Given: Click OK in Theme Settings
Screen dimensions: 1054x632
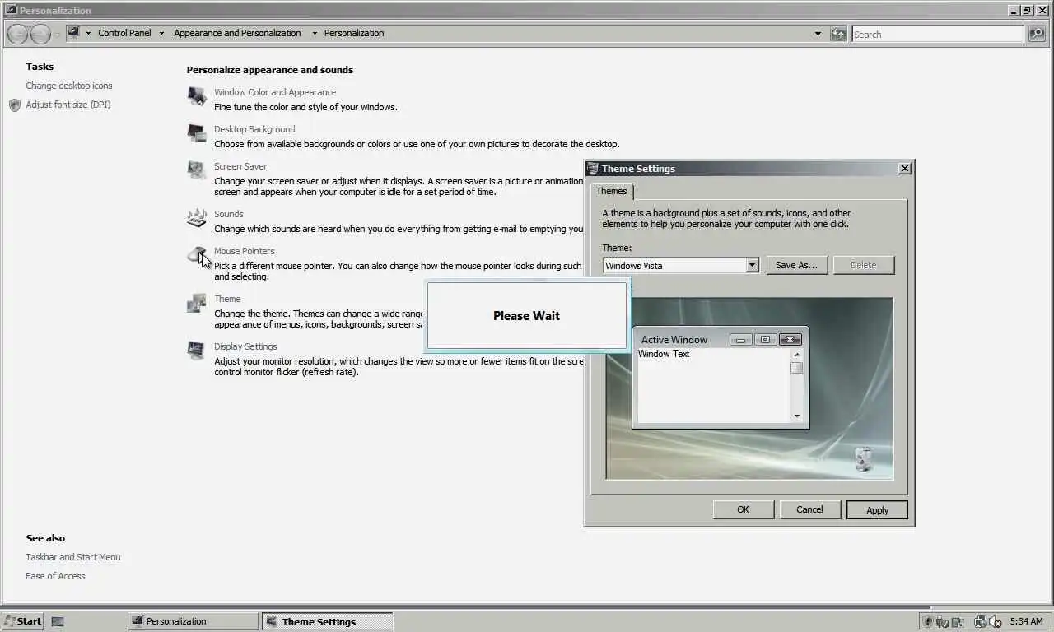Looking at the screenshot, I should tap(743, 509).
